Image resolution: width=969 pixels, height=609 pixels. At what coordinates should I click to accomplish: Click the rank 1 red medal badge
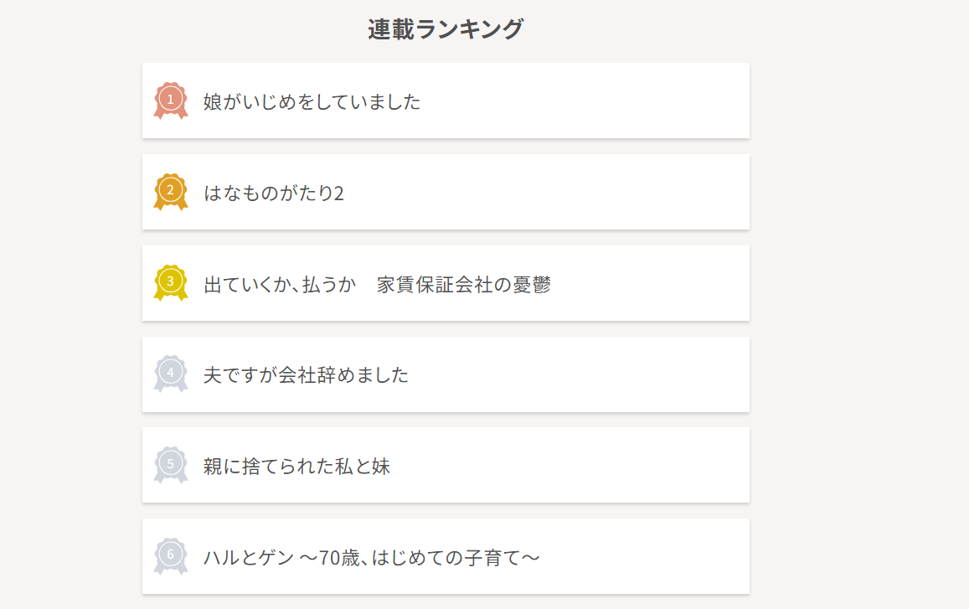(171, 101)
